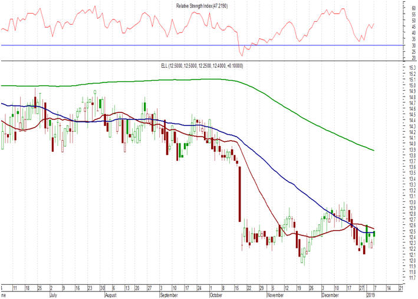Click the ELL price header text
Screen dimensions: 418x299
(202, 66)
